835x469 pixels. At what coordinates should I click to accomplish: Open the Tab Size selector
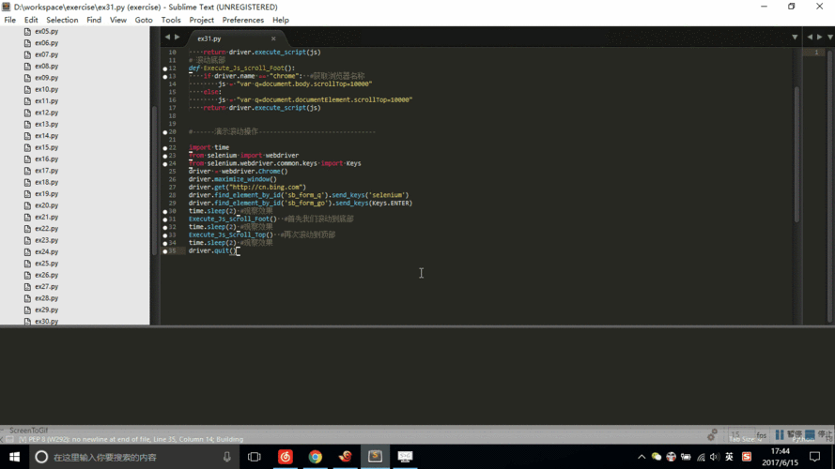(x=746, y=439)
